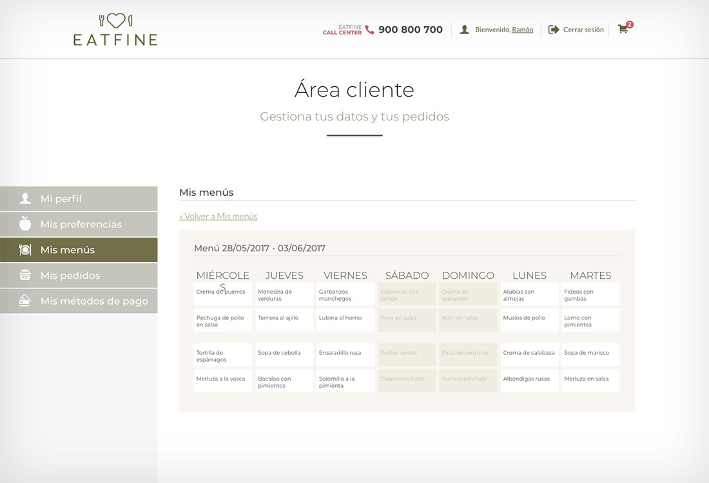Image resolution: width=709 pixels, height=483 pixels.
Task: Click the person icon in Mi perfil
Action: pos(25,198)
